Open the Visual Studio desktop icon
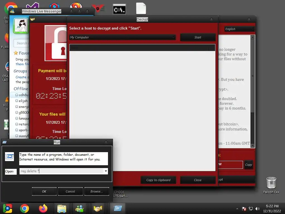 [32, 5]
